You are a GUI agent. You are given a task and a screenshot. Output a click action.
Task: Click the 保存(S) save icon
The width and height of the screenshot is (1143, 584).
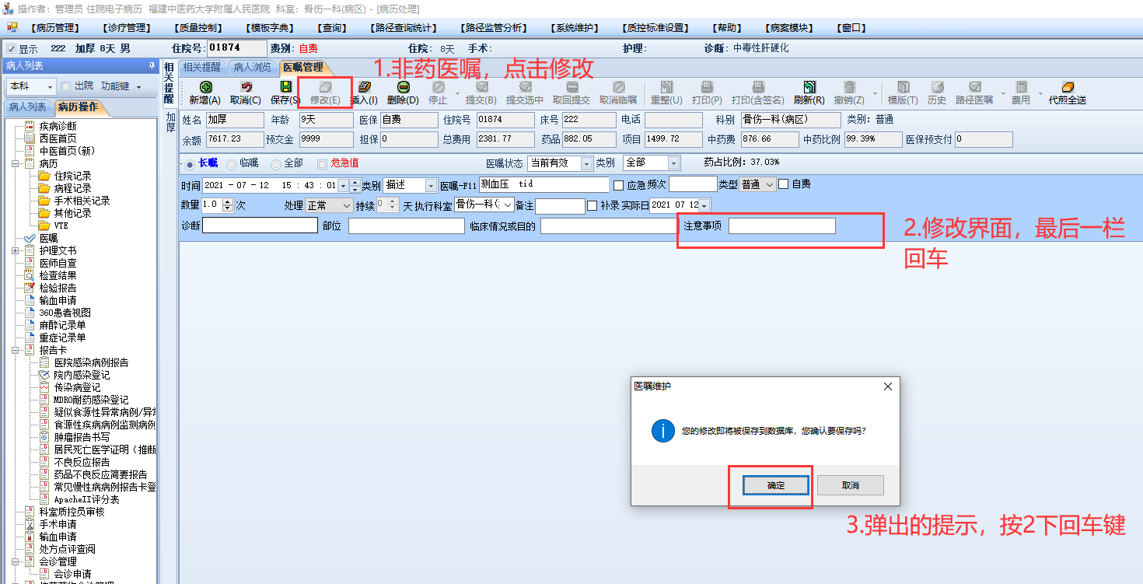click(285, 87)
